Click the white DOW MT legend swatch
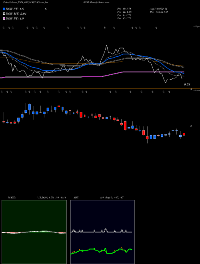Image resolution: width=200 pixels, height=264 pixels. [4, 14]
